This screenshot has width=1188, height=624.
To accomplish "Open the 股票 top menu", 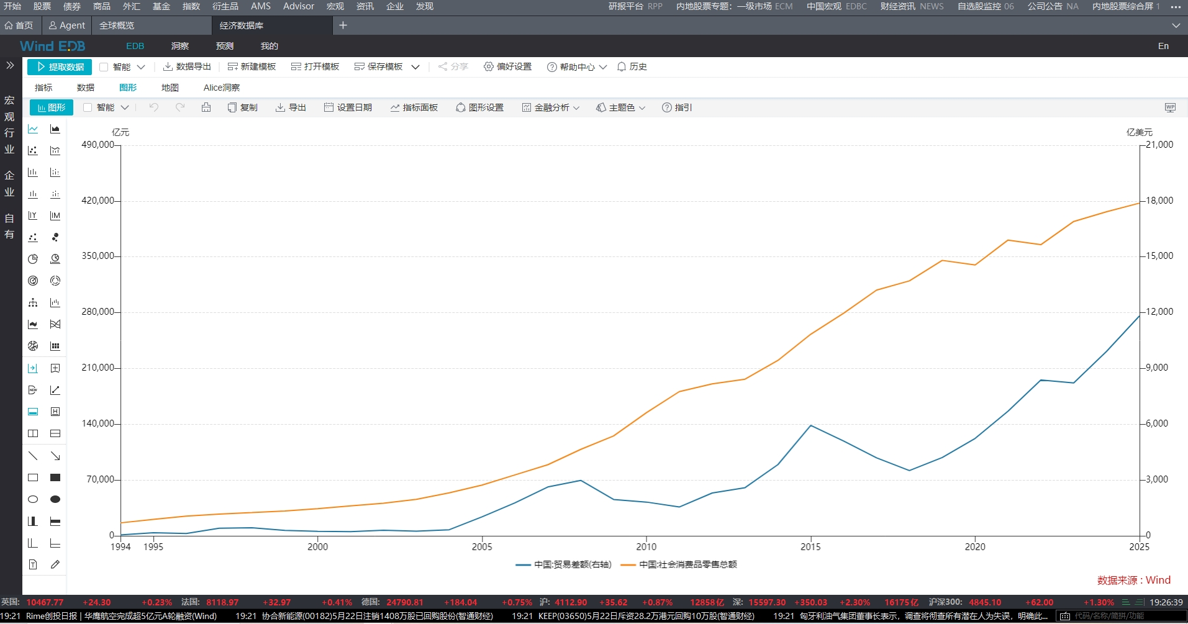I will tap(42, 6).
